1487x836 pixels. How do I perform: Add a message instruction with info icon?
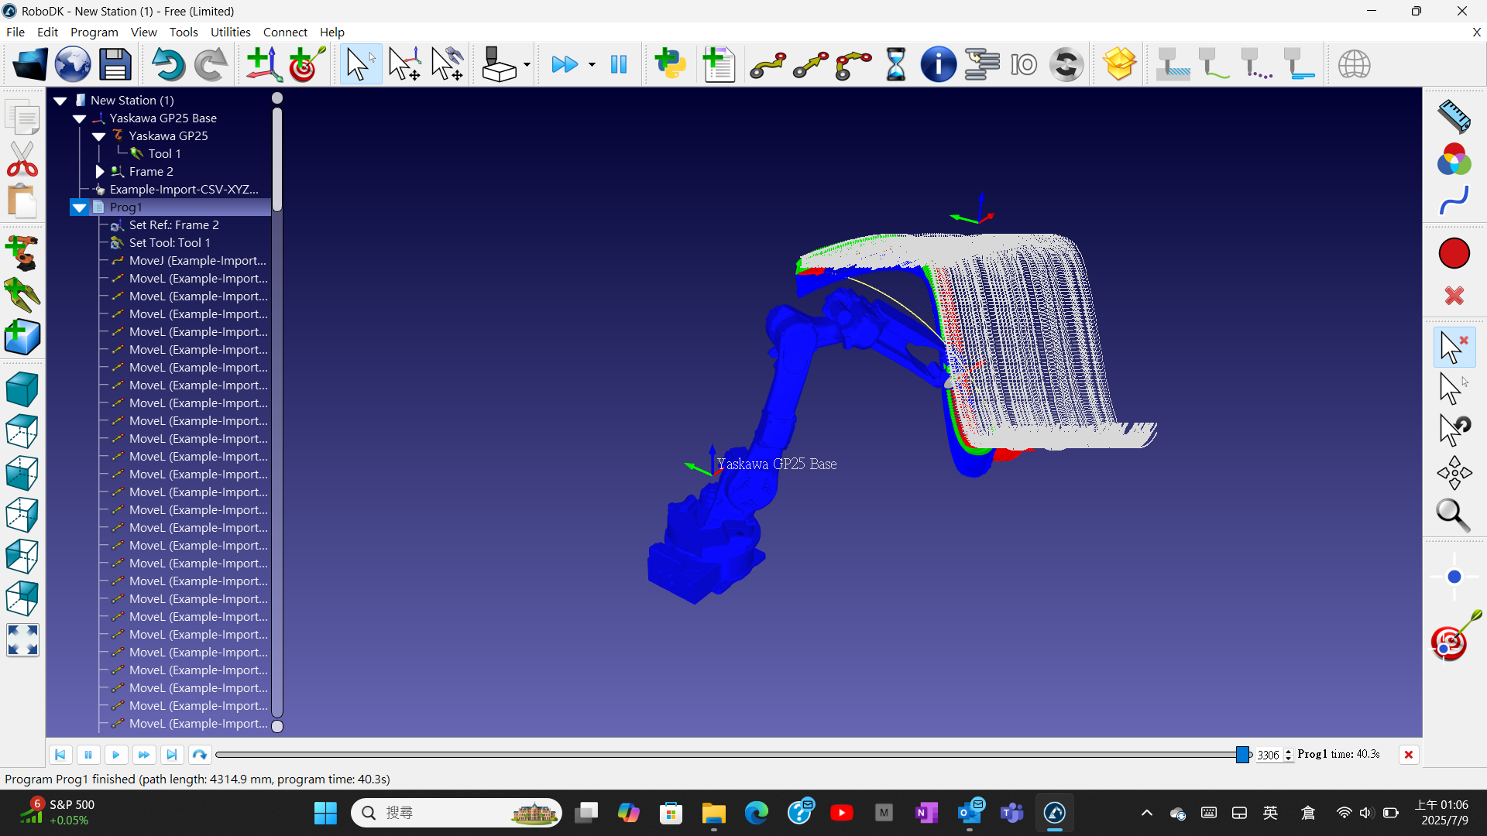point(938,64)
